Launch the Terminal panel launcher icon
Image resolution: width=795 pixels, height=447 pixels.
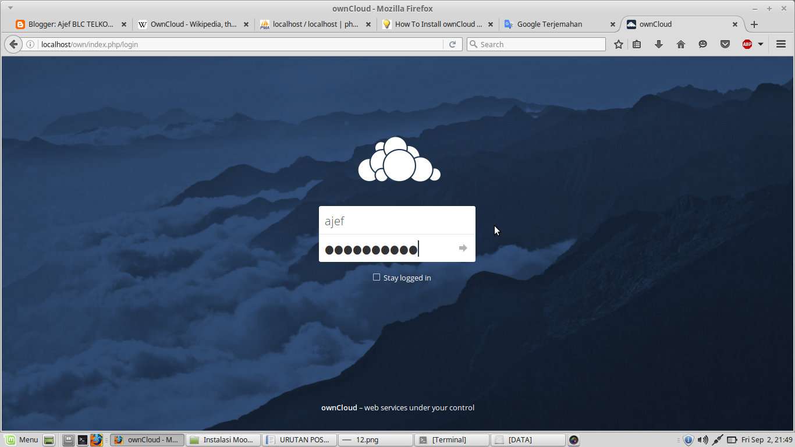pos(83,440)
